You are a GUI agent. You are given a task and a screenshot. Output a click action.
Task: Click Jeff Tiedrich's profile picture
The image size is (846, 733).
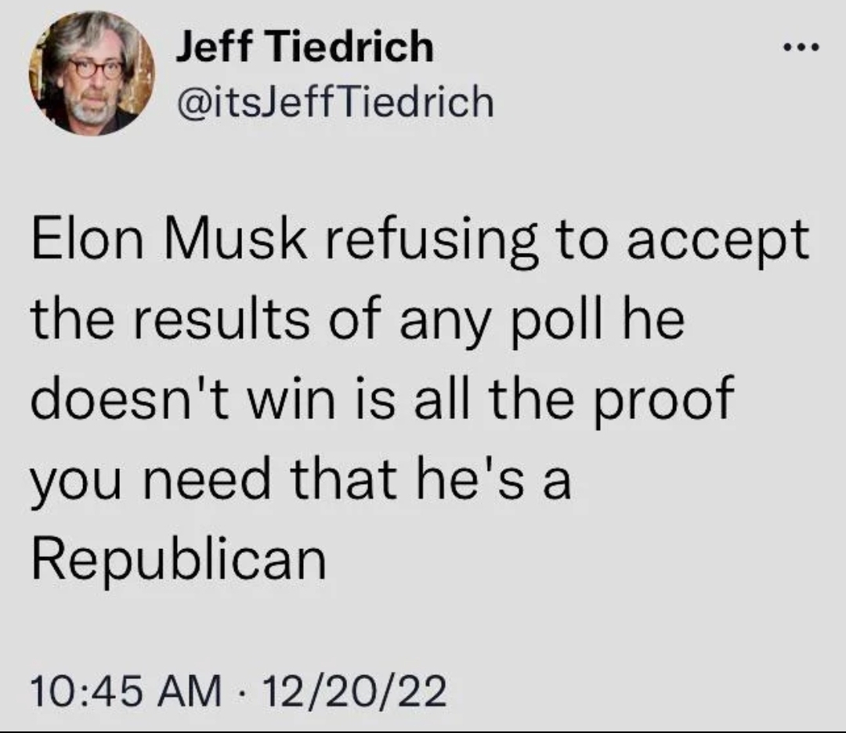91,74
